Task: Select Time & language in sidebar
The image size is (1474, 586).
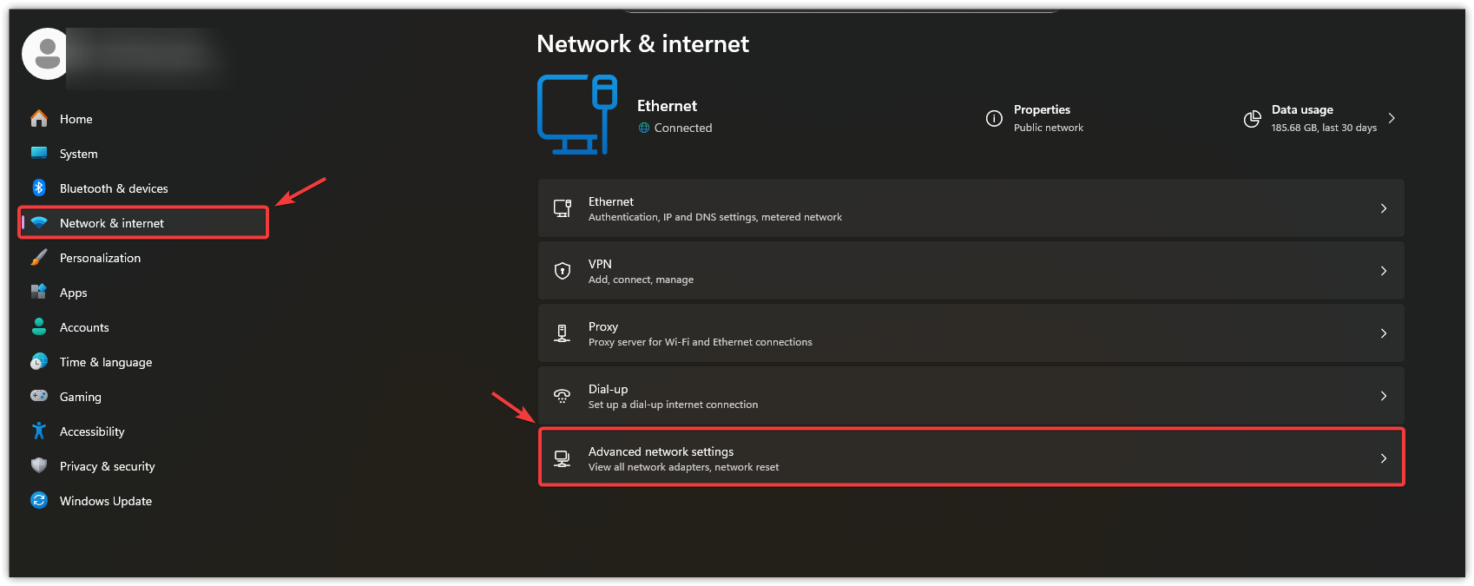Action: [105, 362]
